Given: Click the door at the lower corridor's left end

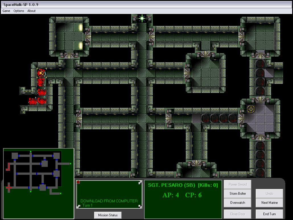Looking at the screenshot, I should click(79, 119).
